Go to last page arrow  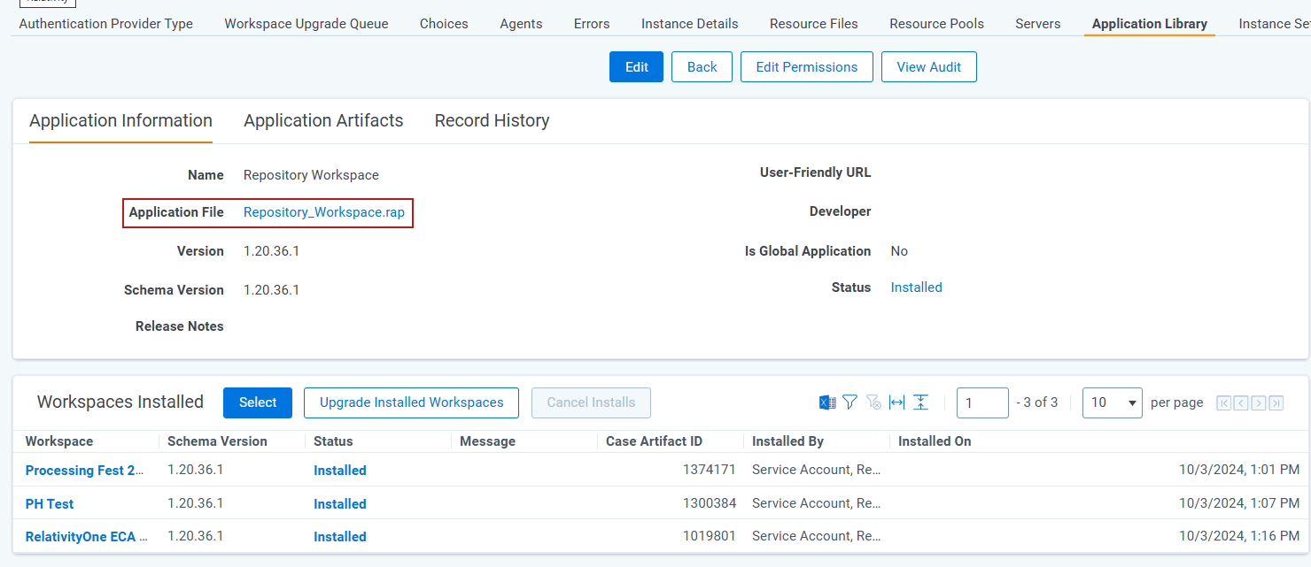1276,403
